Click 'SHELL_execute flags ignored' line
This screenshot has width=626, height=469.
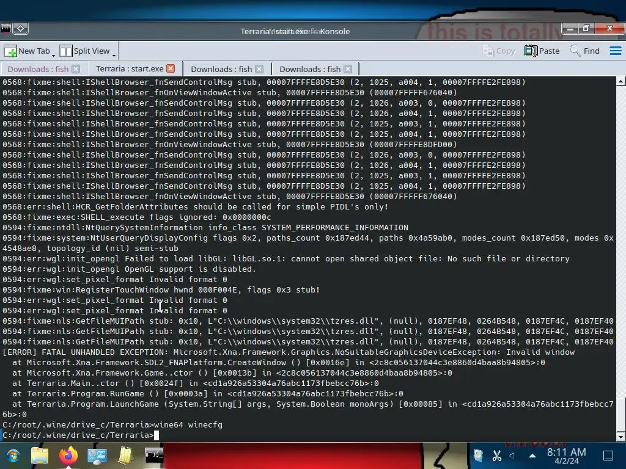[136, 217]
